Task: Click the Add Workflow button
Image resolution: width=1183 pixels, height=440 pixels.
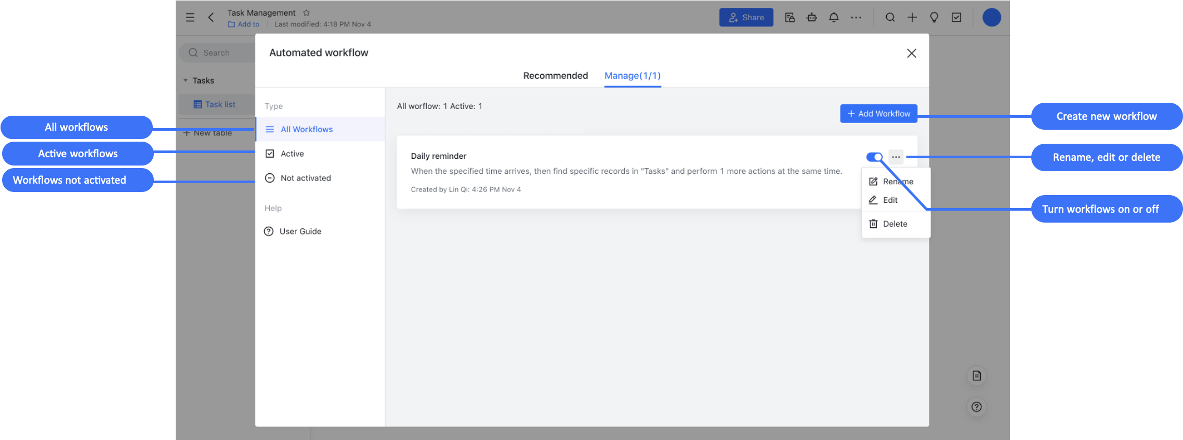Action: click(878, 114)
